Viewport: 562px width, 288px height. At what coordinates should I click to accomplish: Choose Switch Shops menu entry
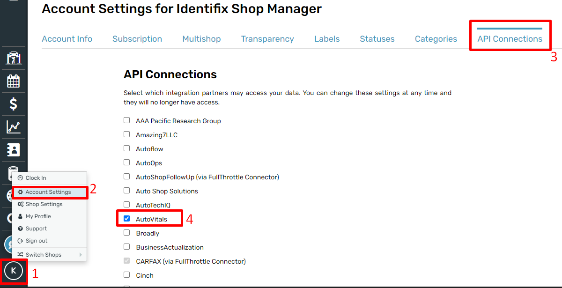point(49,255)
